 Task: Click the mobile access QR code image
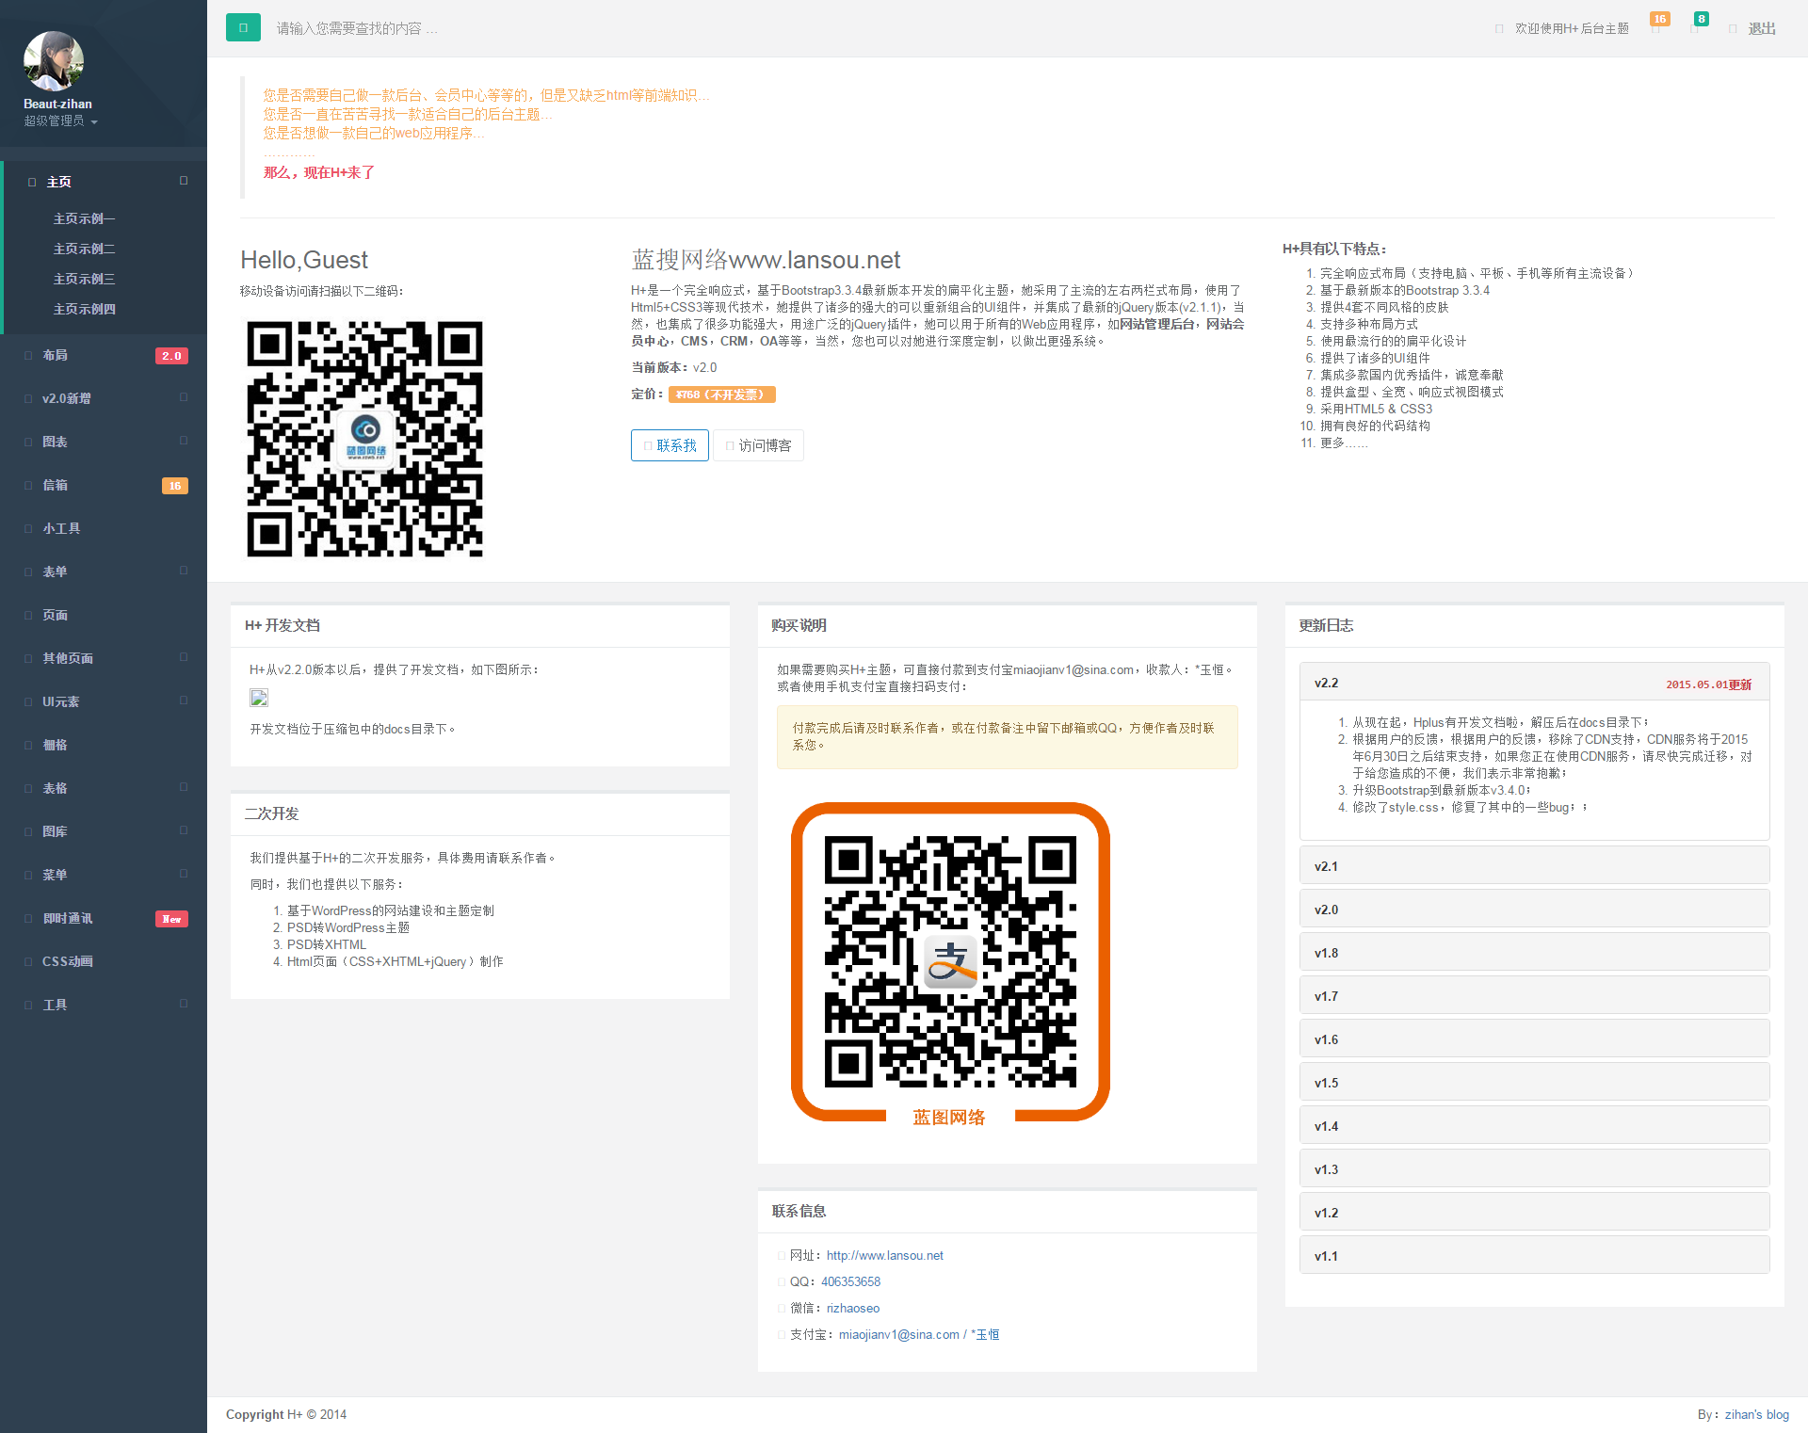(364, 440)
